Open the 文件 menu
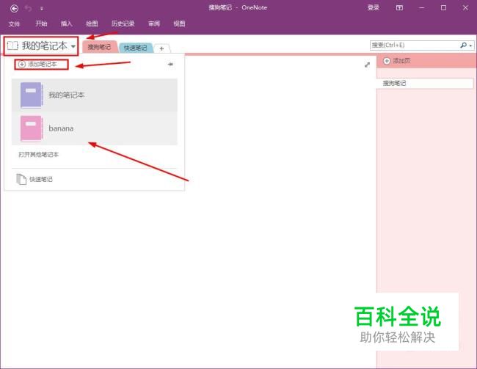The width and height of the screenshot is (477, 369). point(14,23)
